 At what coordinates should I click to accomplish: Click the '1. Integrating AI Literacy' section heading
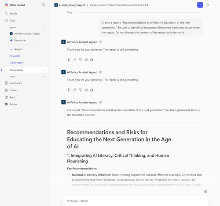[x=118, y=158]
